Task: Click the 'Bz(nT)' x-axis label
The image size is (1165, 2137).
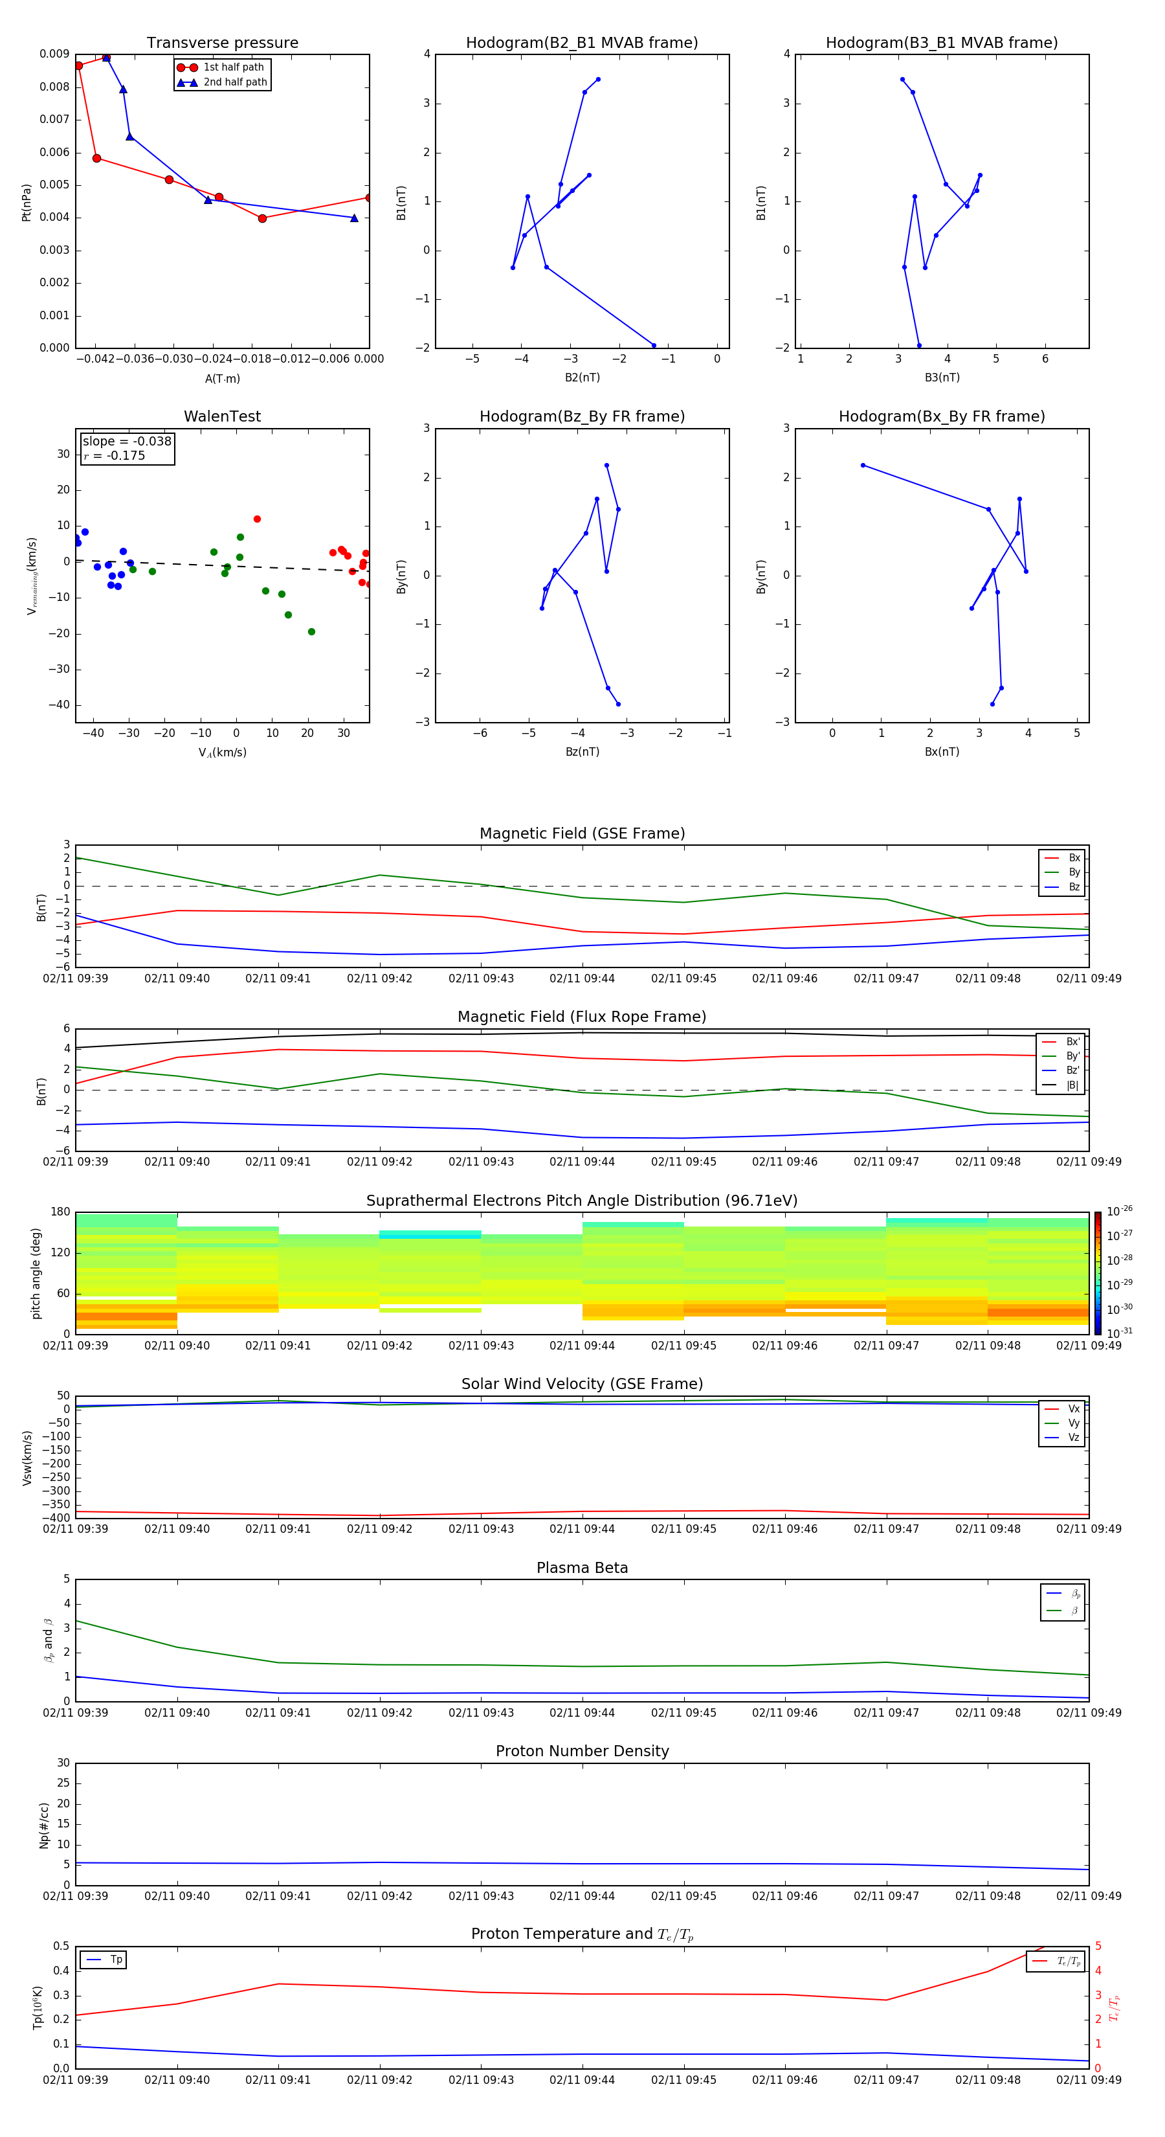Action: coord(582,752)
